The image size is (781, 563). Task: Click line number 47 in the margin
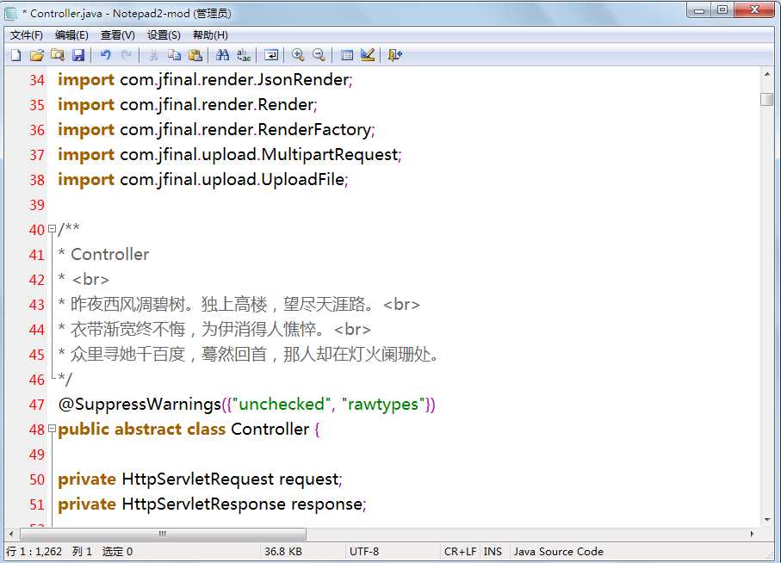click(37, 405)
